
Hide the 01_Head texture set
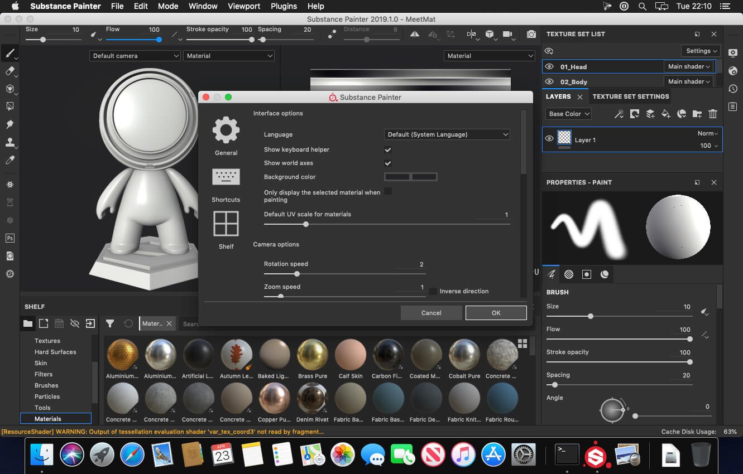(x=549, y=67)
